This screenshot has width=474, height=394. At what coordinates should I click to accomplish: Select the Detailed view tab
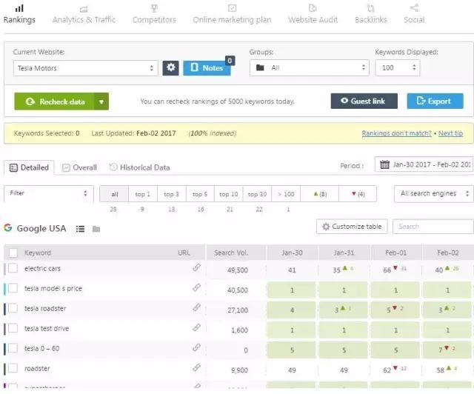(29, 167)
